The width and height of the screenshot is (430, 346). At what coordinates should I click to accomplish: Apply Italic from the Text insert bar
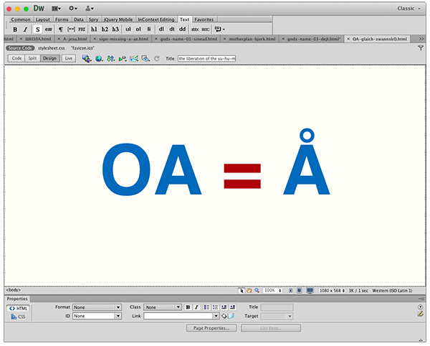click(x=26, y=29)
